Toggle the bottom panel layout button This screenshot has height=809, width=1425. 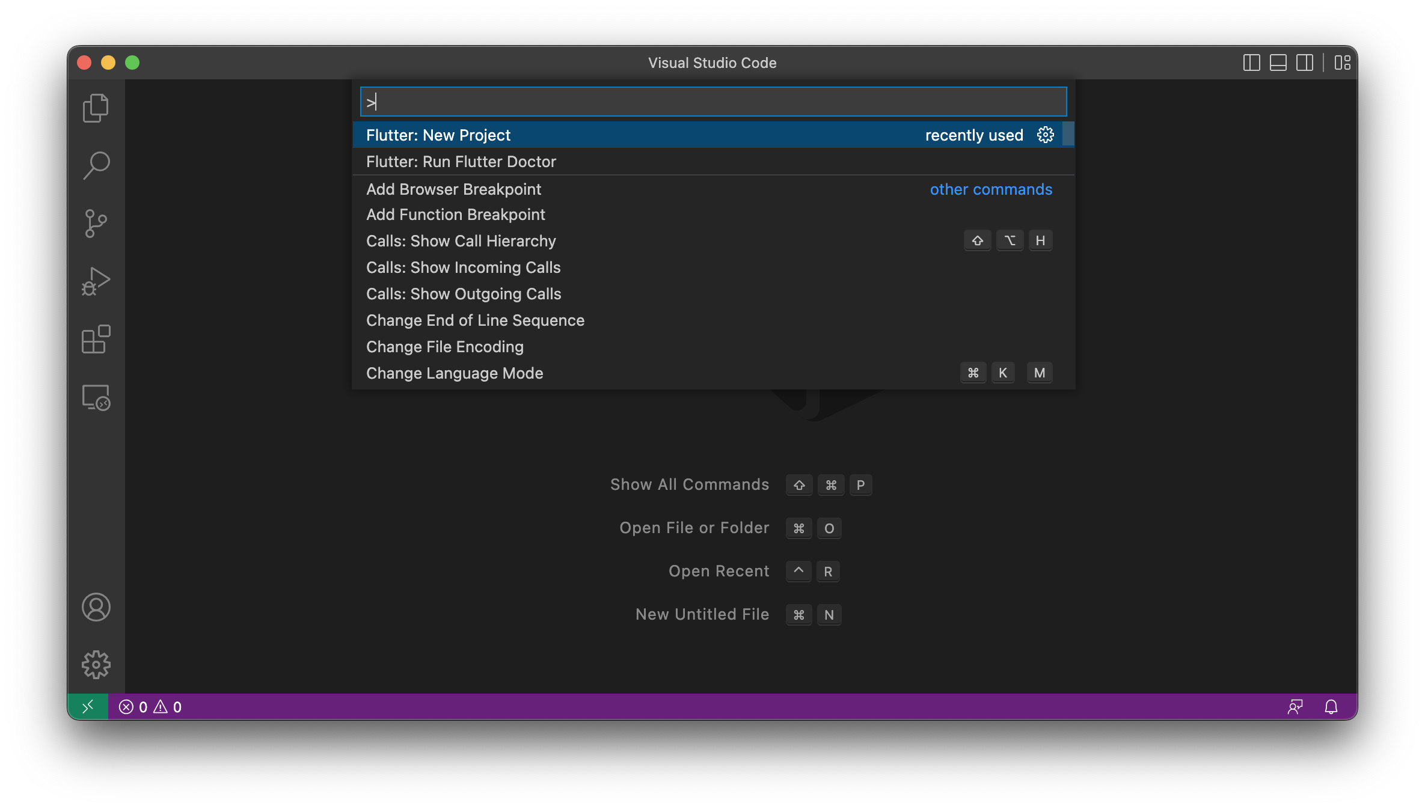click(x=1278, y=63)
